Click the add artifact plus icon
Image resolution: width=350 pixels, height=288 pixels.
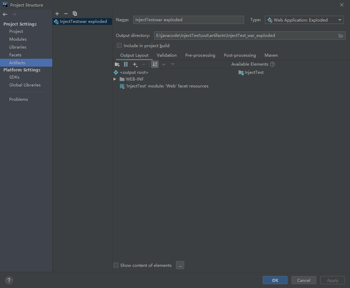click(x=57, y=14)
